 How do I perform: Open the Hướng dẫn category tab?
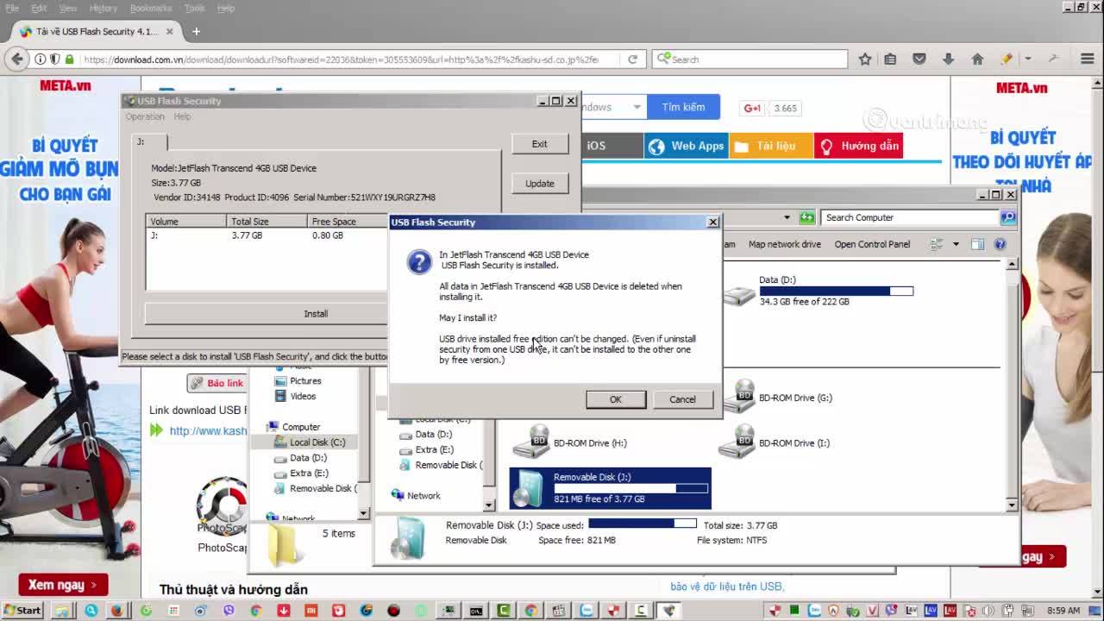pyautogui.click(x=859, y=146)
